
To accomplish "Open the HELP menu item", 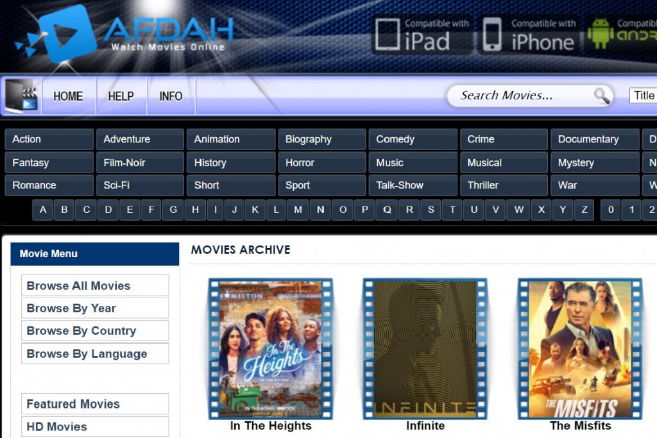I will (121, 96).
